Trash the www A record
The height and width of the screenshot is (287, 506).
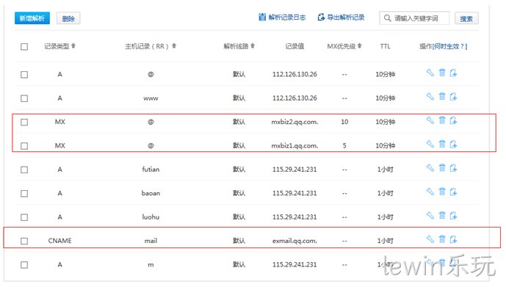coord(442,96)
